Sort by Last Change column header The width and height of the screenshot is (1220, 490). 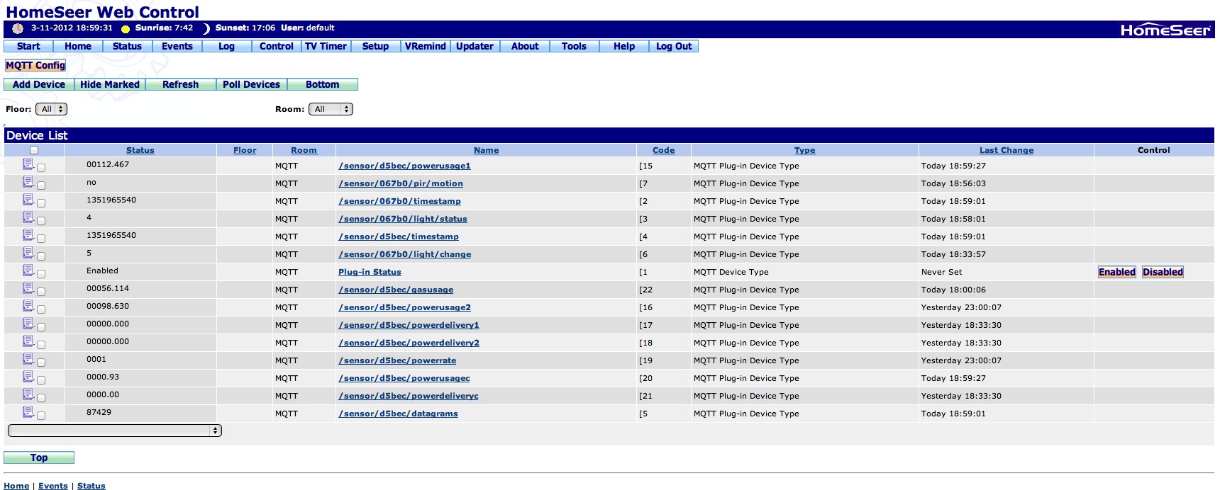tap(1006, 150)
